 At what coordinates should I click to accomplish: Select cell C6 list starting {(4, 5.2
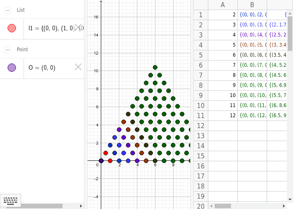tap(277, 65)
